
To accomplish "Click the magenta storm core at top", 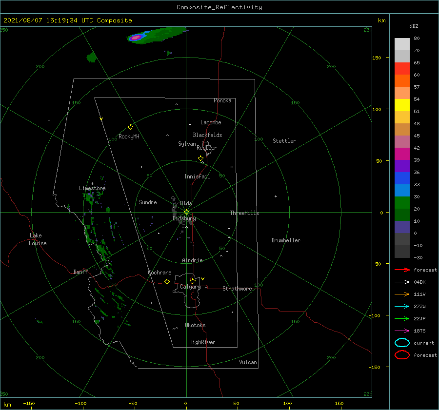I will (x=136, y=37).
